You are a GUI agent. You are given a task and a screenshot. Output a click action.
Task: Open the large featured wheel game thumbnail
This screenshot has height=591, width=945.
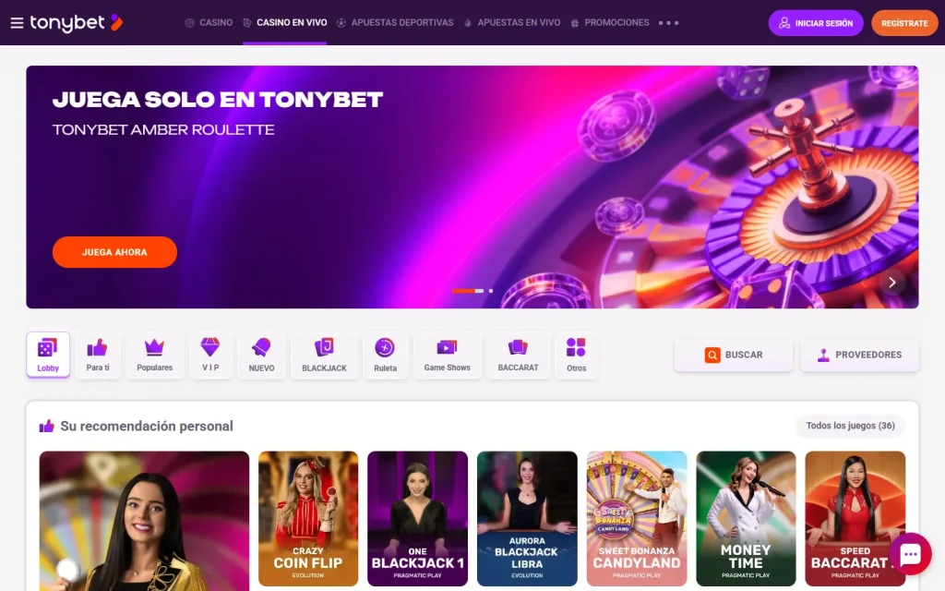[x=144, y=521]
